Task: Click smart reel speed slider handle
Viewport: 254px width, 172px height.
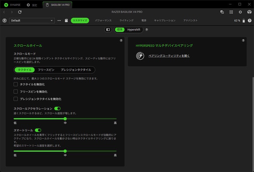Action: pos(65,151)
